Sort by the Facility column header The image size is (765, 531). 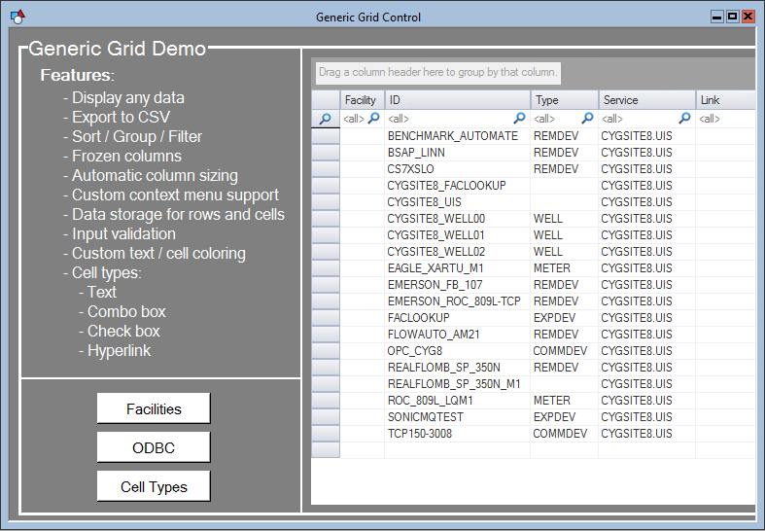pos(362,100)
